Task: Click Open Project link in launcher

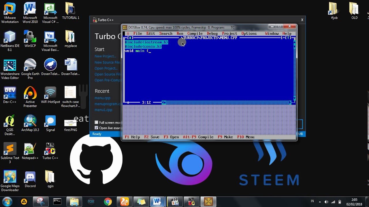Action: 106,68
